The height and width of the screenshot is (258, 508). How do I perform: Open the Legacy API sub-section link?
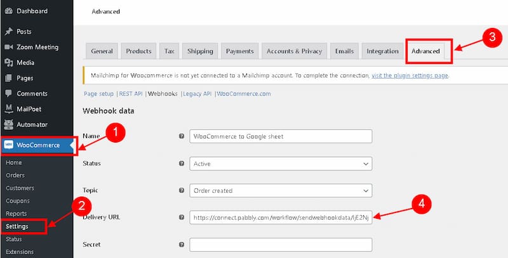pos(197,94)
